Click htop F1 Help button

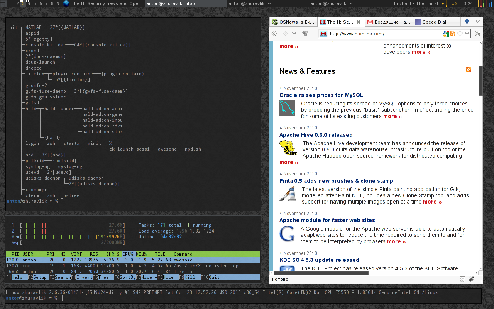click(x=17, y=277)
